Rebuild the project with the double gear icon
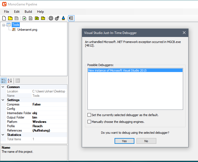This screenshot has width=198, height=162. (x=57, y=18)
